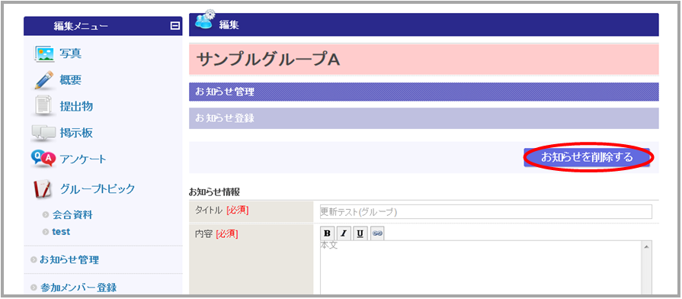Click the お知らせ管理 section header bar
This screenshot has width=682, height=299.
(424, 92)
